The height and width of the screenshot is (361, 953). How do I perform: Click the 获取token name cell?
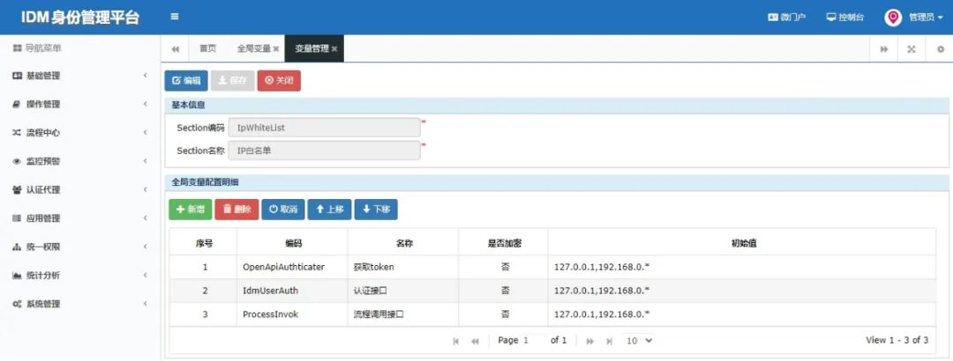[x=403, y=267]
